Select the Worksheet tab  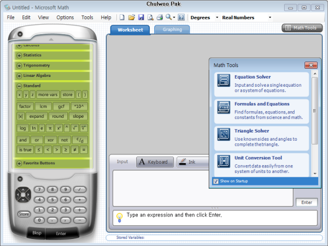click(x=130, y=30)
